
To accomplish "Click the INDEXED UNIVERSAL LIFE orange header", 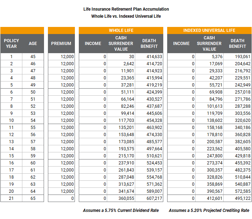I will tap(209, 30).
